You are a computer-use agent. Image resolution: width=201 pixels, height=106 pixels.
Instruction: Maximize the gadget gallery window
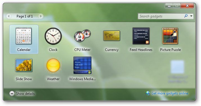pos(177,6)
